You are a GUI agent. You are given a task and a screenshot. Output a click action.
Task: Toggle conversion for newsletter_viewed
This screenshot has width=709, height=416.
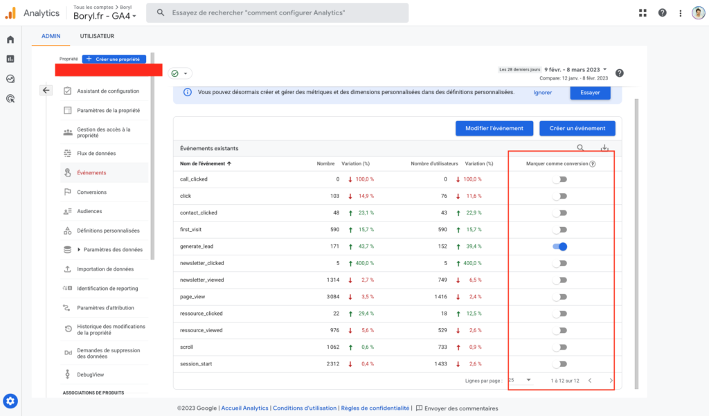tap(559, 280)
